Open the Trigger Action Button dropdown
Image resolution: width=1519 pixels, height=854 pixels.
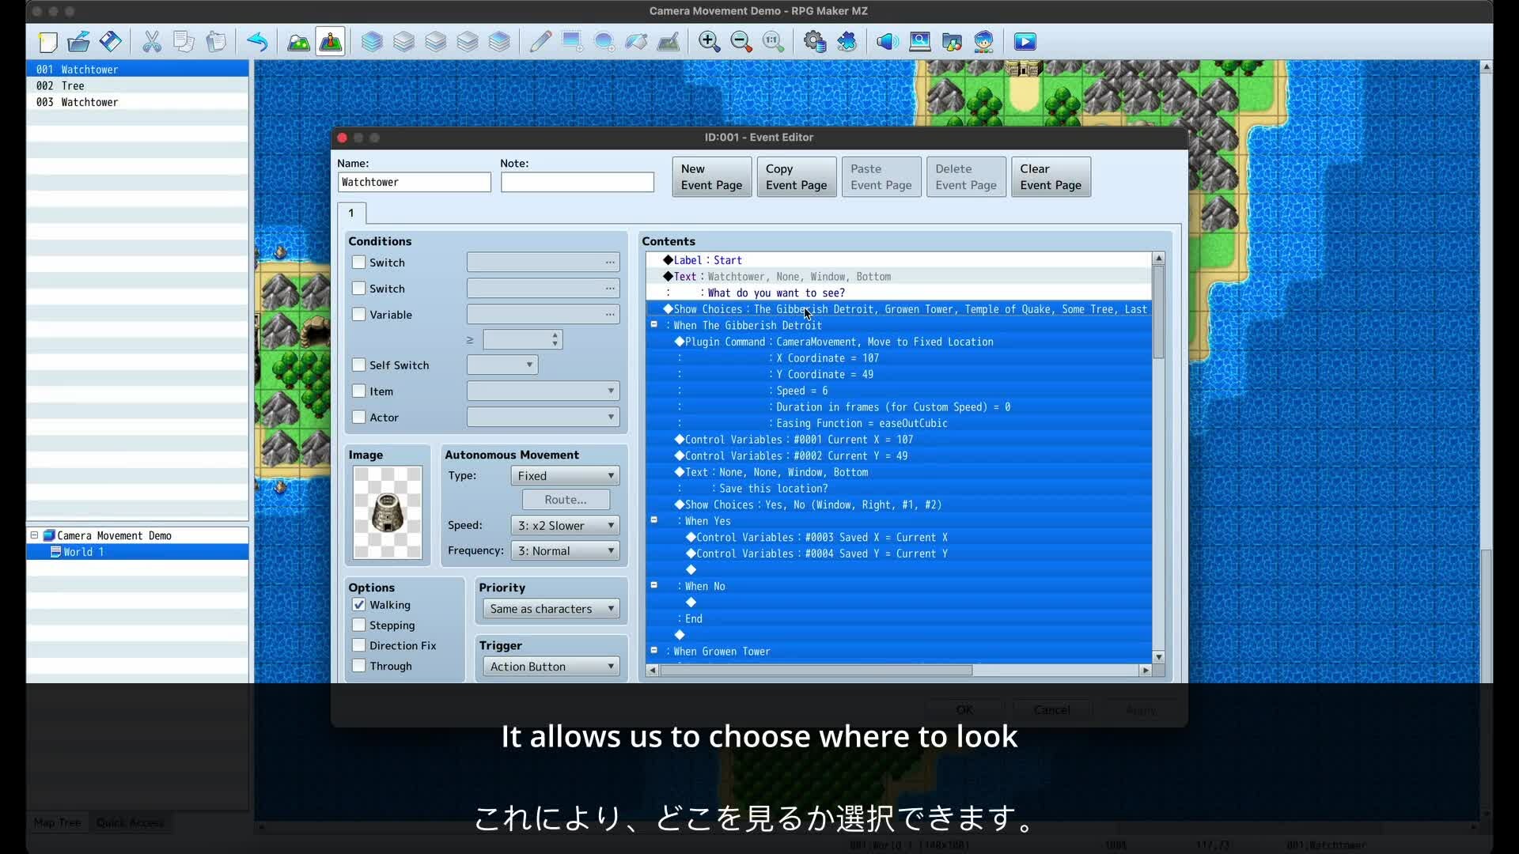[x=551, y=667]
